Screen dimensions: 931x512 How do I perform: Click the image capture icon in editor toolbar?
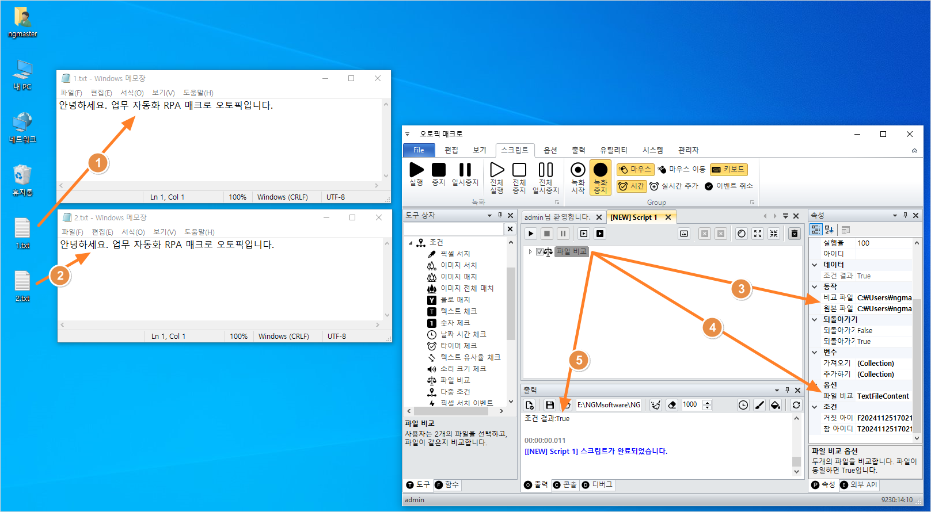coord(684,234)
